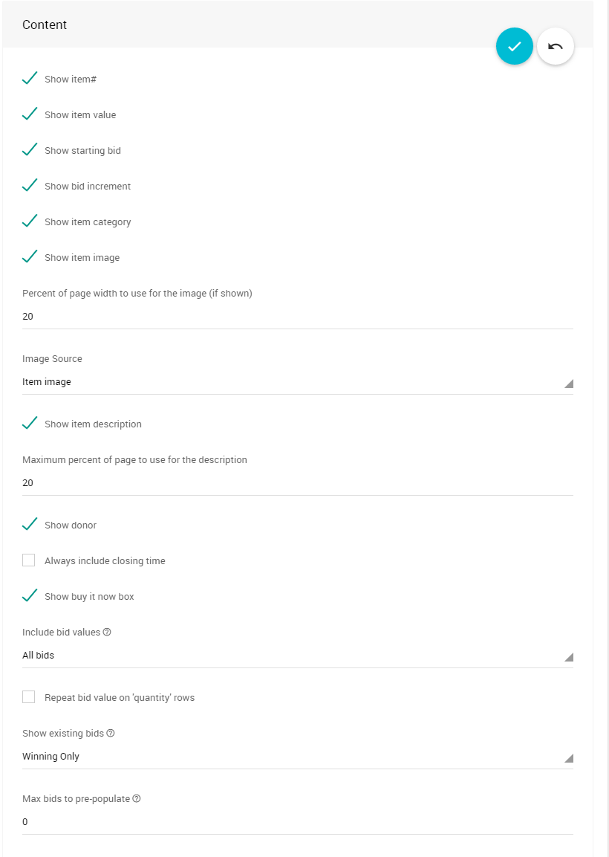Uncheck the Show item# checkbox
The width and height of the screenshot is (609, 857).
click(29, 79)
